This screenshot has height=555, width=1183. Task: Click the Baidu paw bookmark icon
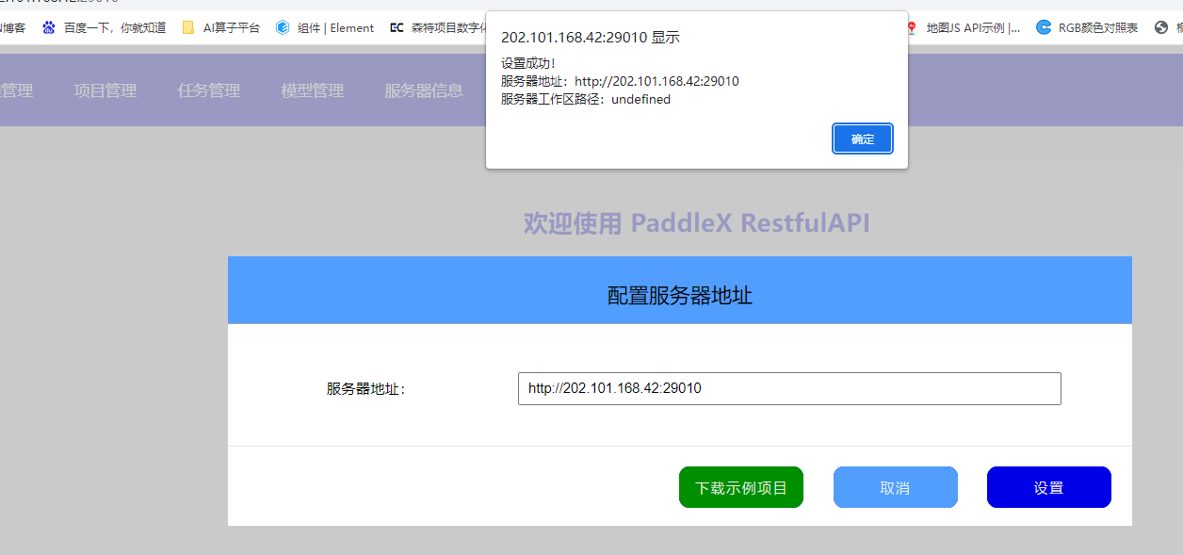click(x=49, y=27)
